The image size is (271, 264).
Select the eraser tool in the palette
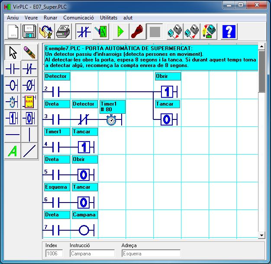coord(29,52)
